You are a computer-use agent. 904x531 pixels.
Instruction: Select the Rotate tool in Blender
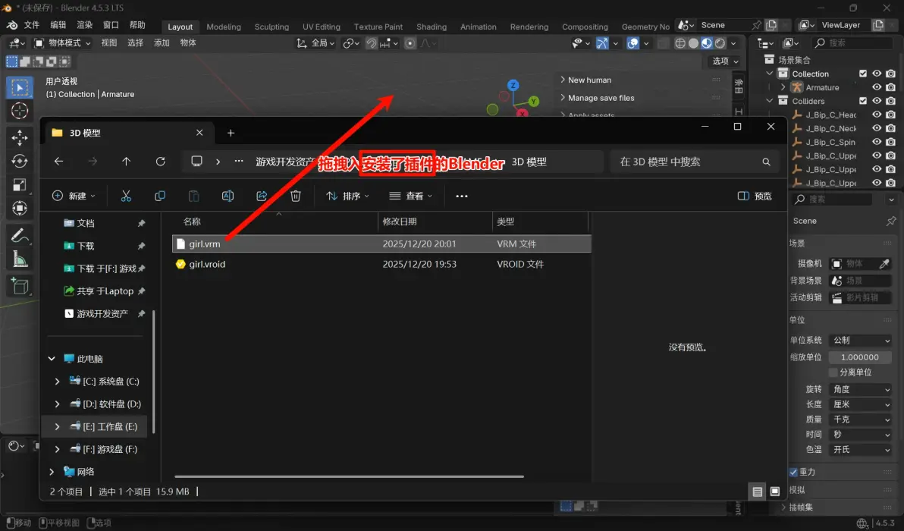(x=20, y=161)
